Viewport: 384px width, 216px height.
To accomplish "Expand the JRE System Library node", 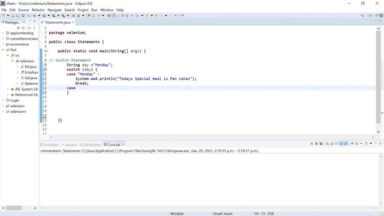I will [x=8, y=89].
